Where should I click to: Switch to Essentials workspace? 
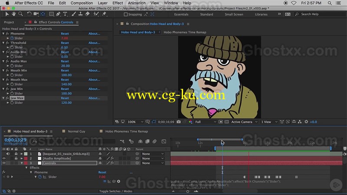pyautogui.click(x=181, y=14)
